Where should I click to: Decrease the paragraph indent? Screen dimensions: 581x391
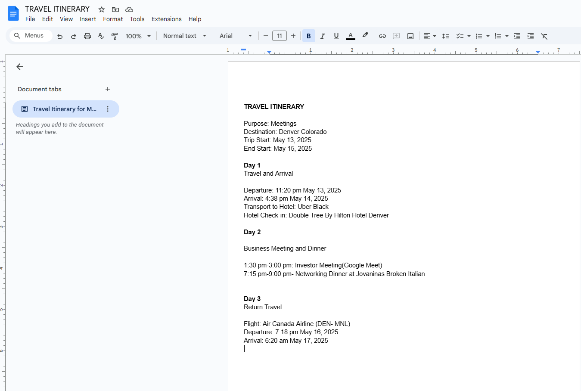tap(517, 36)
